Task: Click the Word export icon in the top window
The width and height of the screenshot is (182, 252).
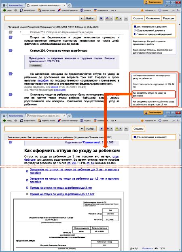Action: point(101,18)
